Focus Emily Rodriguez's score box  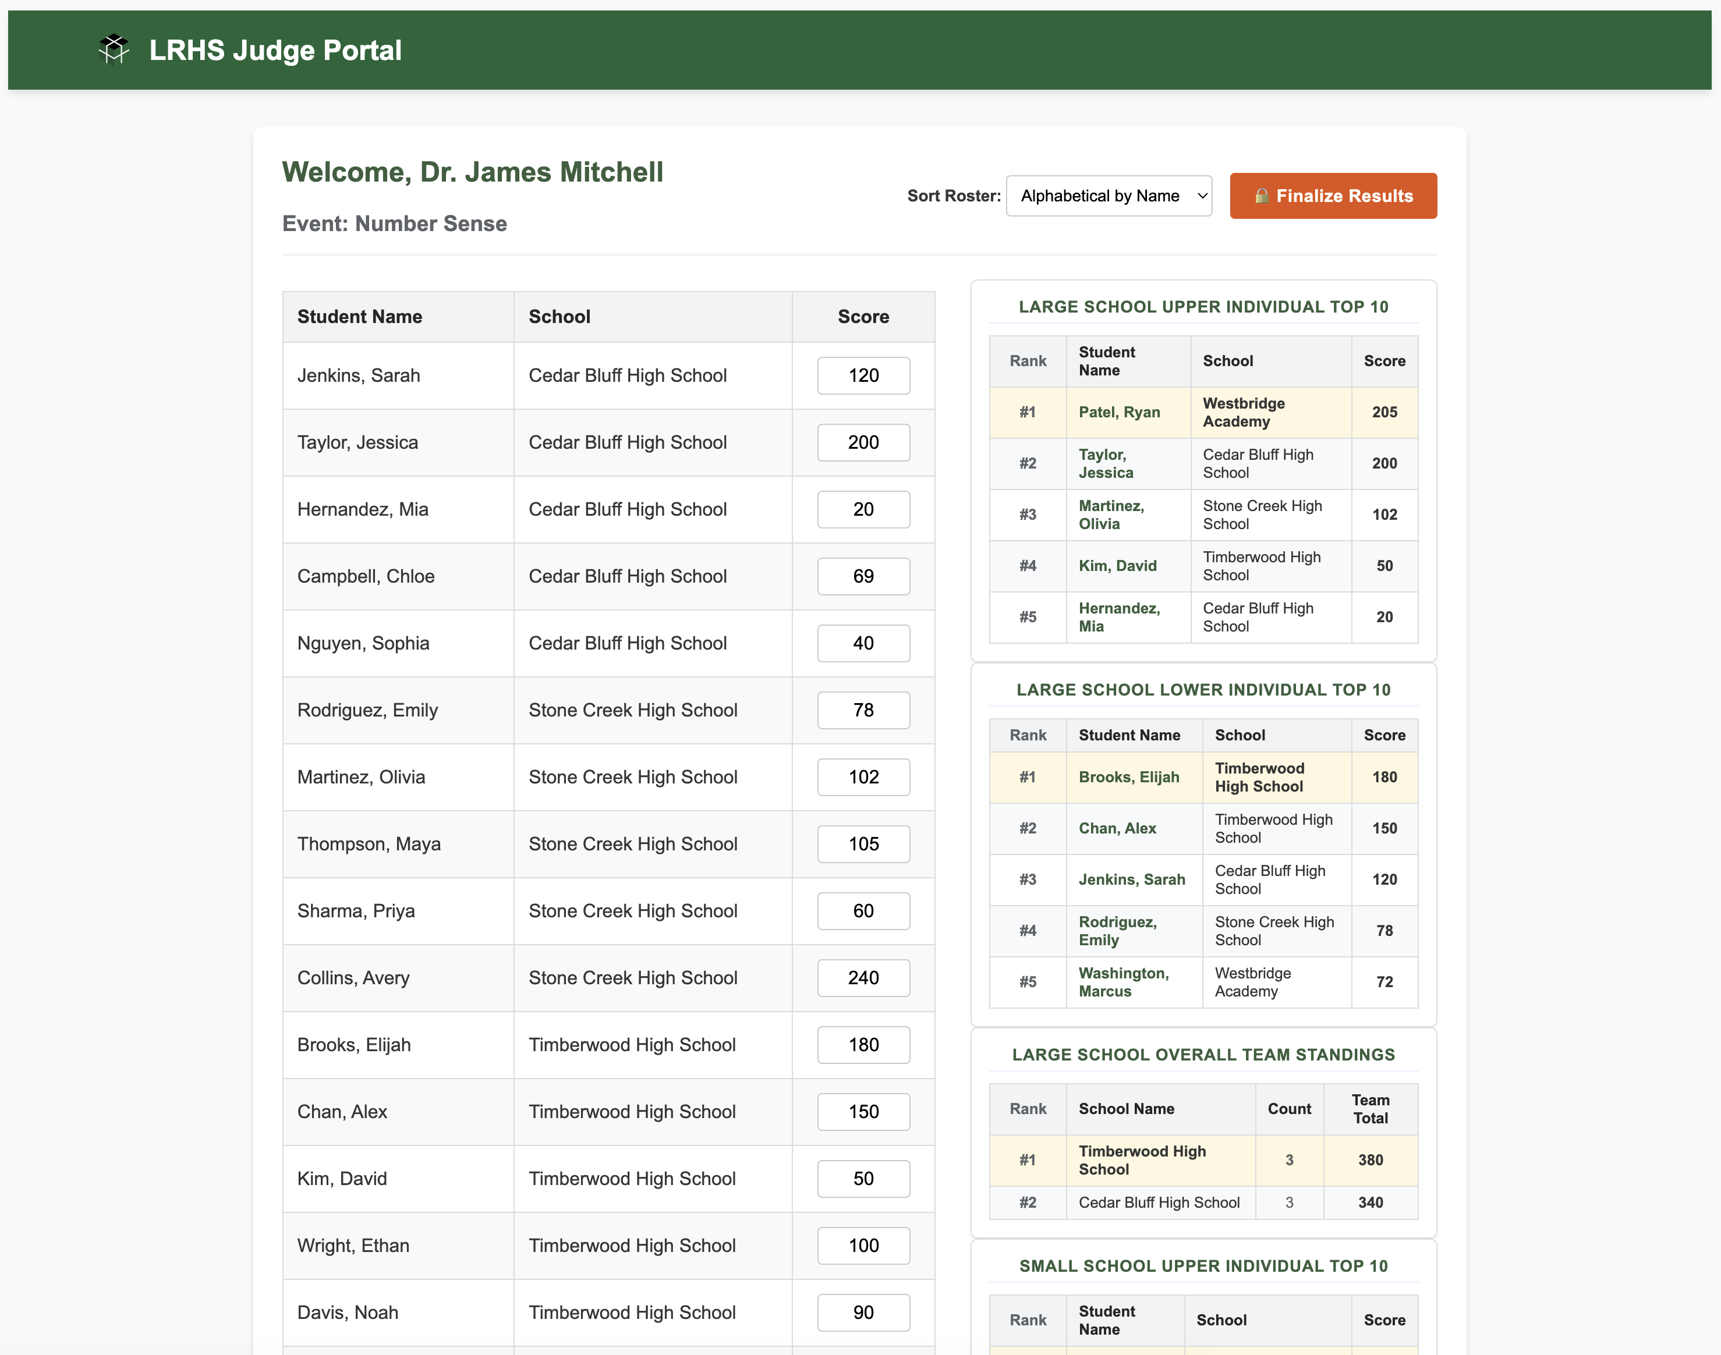tap(863, 710)
